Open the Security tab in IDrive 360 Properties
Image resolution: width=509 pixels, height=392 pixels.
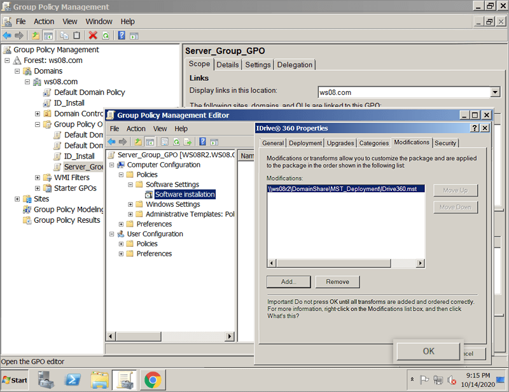[445, 143]
